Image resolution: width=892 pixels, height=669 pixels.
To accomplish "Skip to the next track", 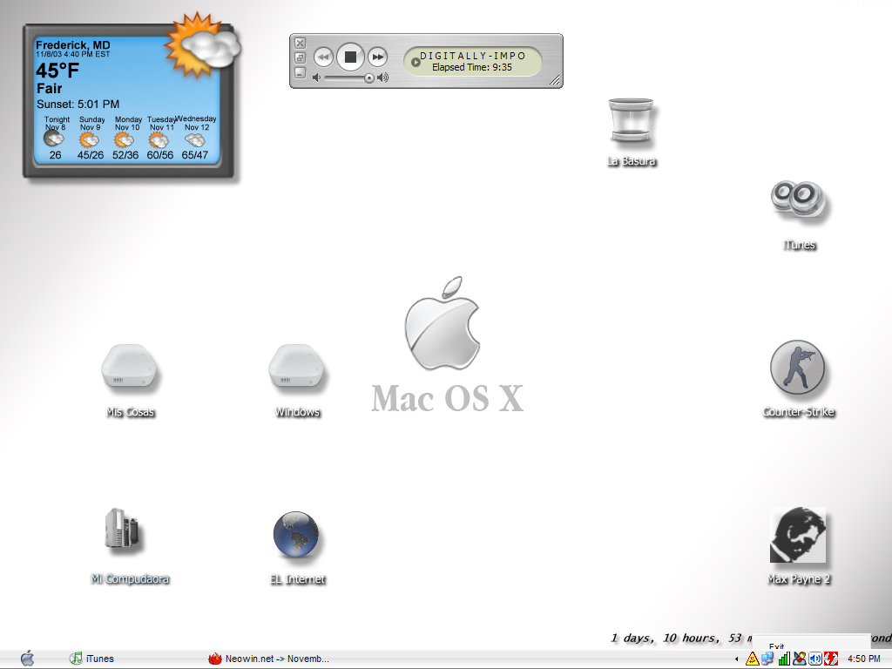I will coord(377,57).
